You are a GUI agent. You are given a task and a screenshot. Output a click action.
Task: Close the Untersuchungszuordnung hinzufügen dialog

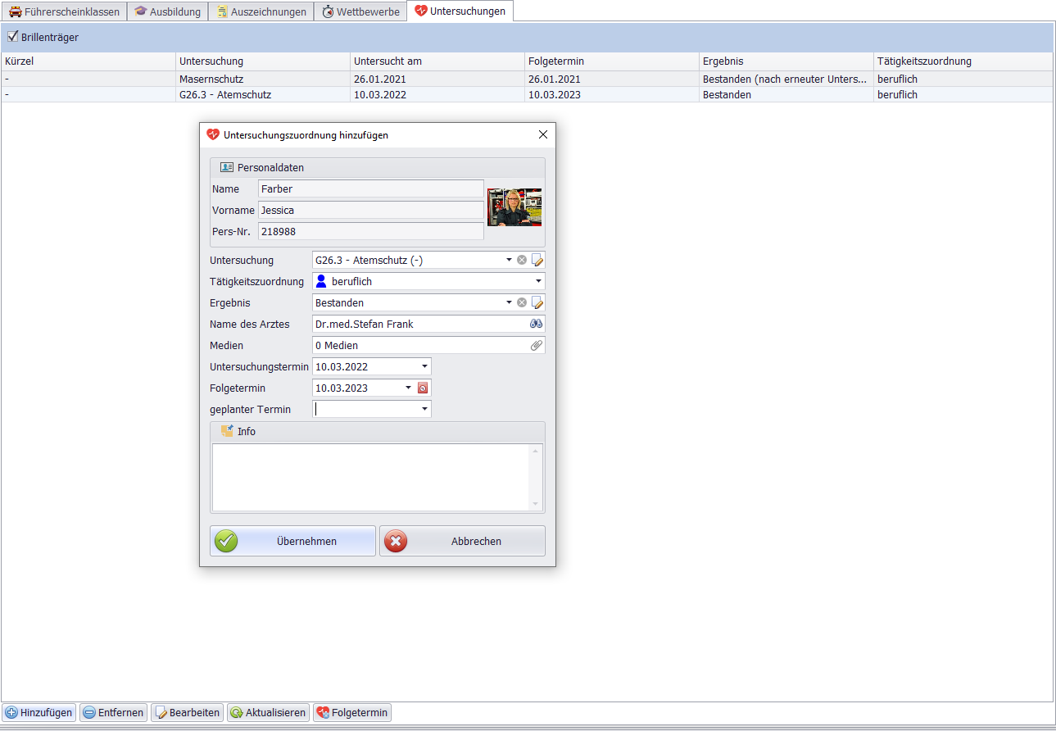click(542, 135)
